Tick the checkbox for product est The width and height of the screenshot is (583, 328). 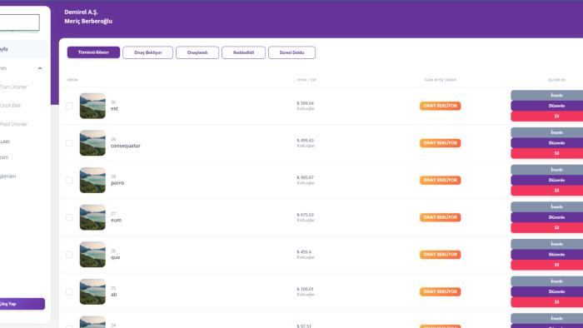[x=69, y=106]
